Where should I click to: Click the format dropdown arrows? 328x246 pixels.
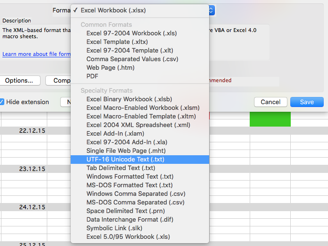[x=212, y=10]
